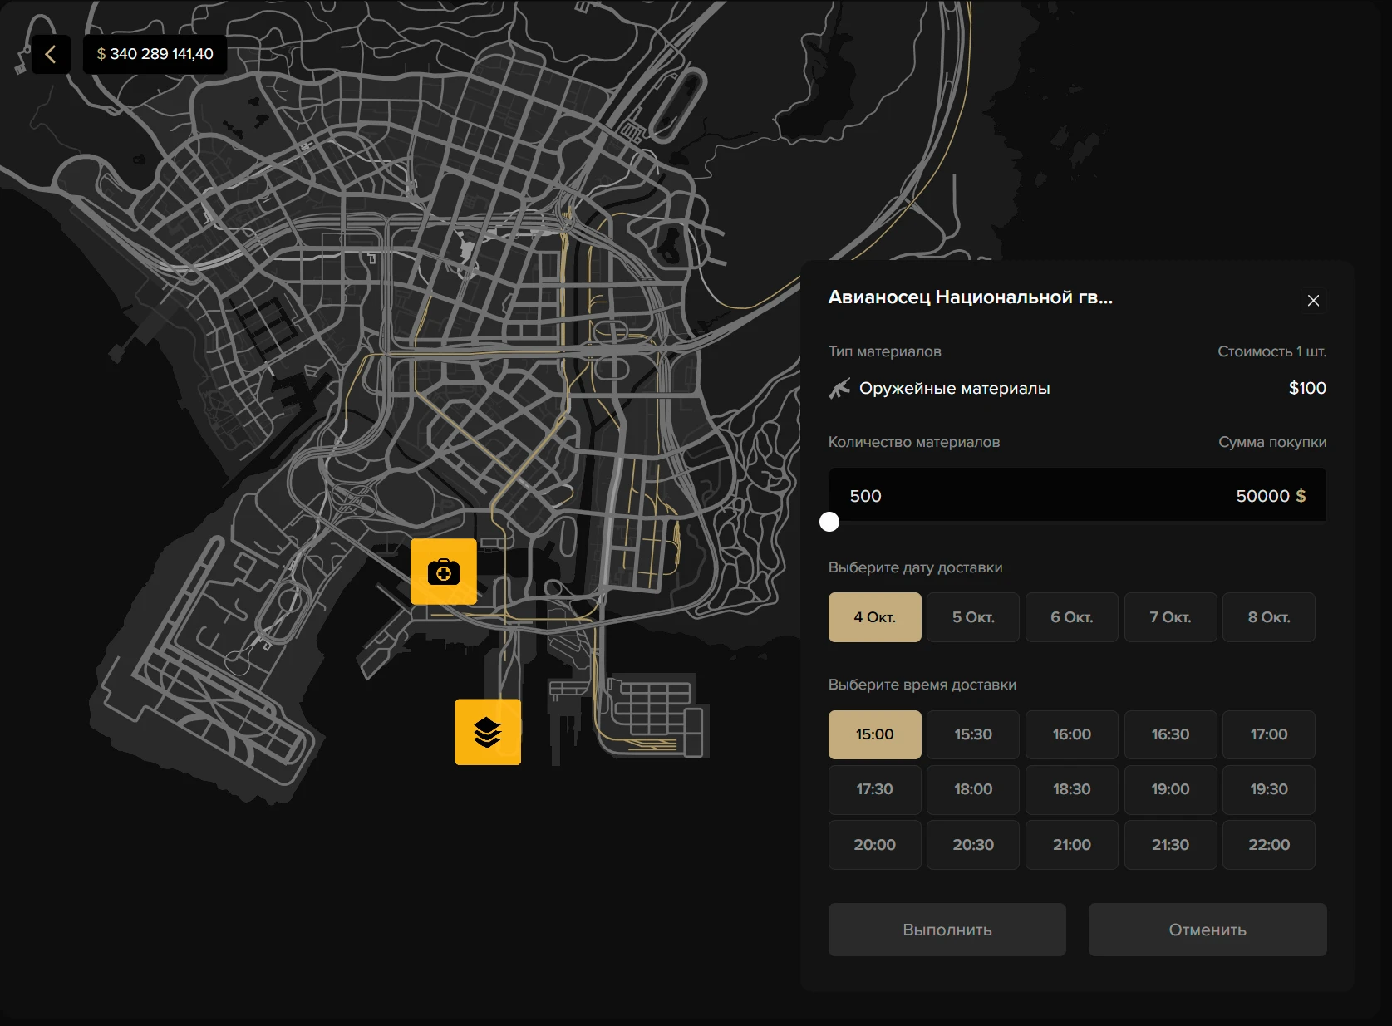This screenshot has width=1392, height=1026.
Task: Click the account balance display
Action: coord(155,55)
